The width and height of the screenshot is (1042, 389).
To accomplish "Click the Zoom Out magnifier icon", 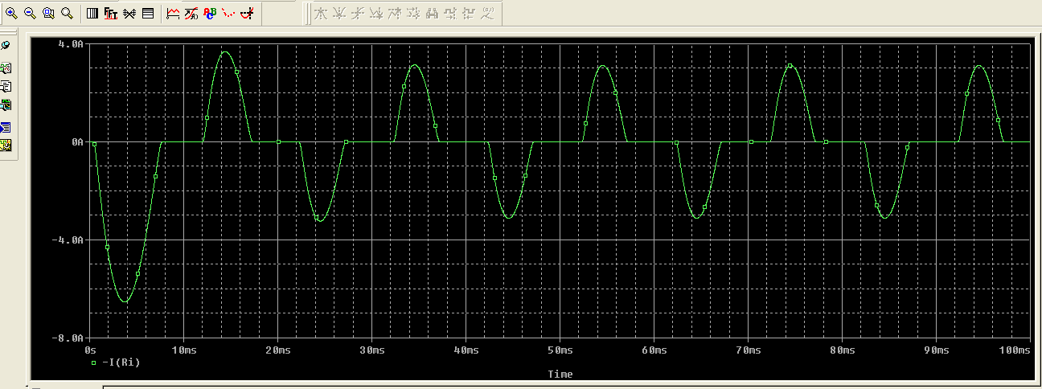I will tap(30, 13).
